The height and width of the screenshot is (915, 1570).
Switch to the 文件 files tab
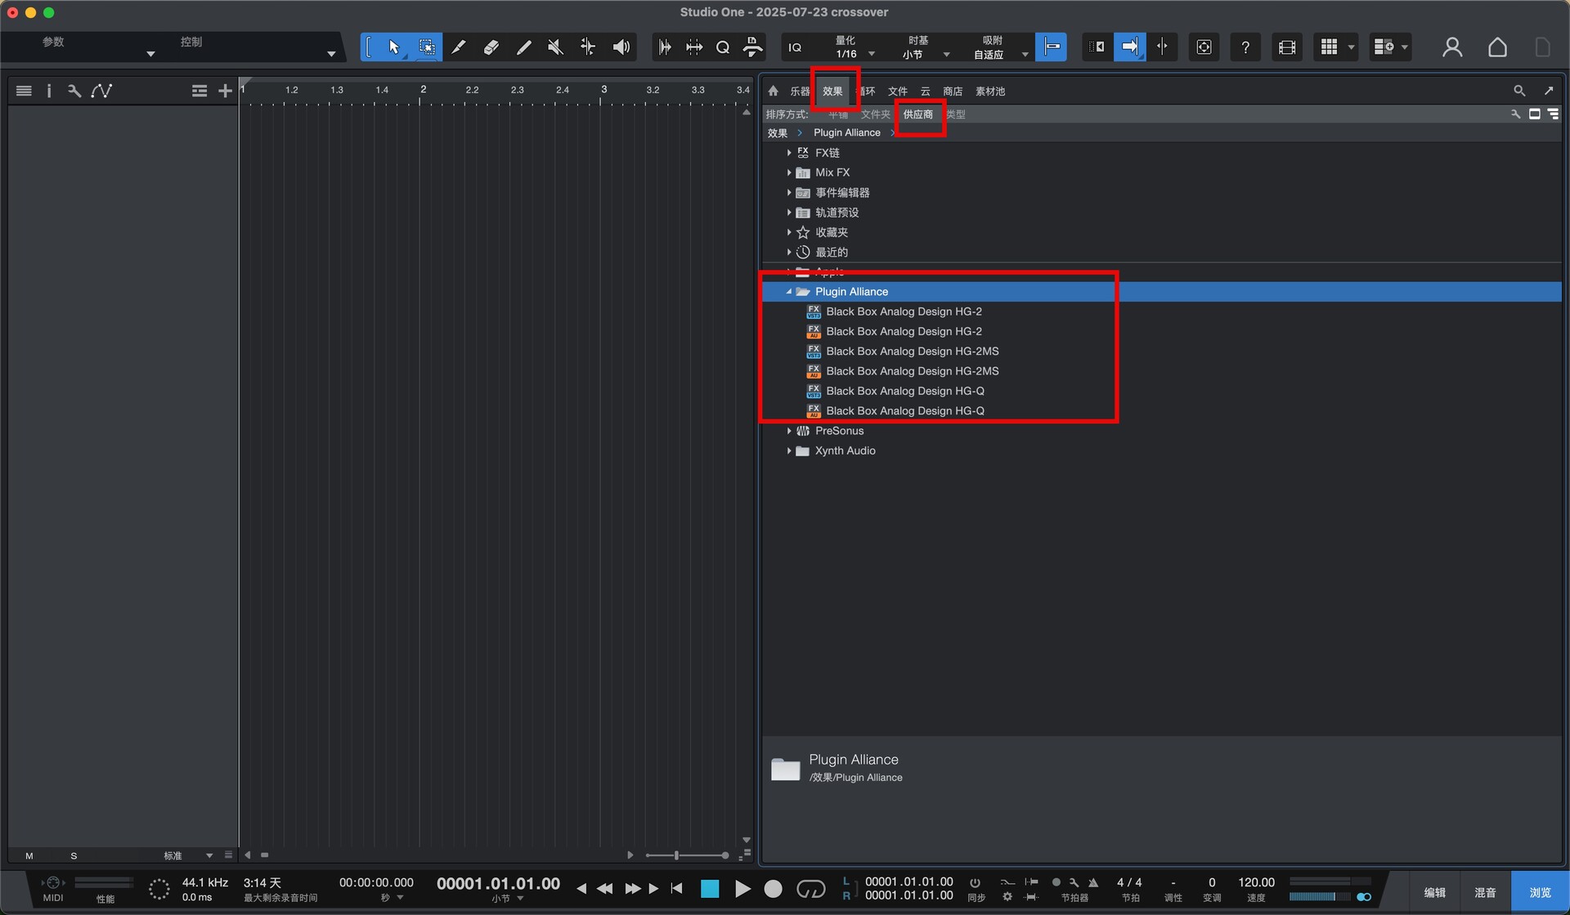pyautogui.click(x=898, y=92)
